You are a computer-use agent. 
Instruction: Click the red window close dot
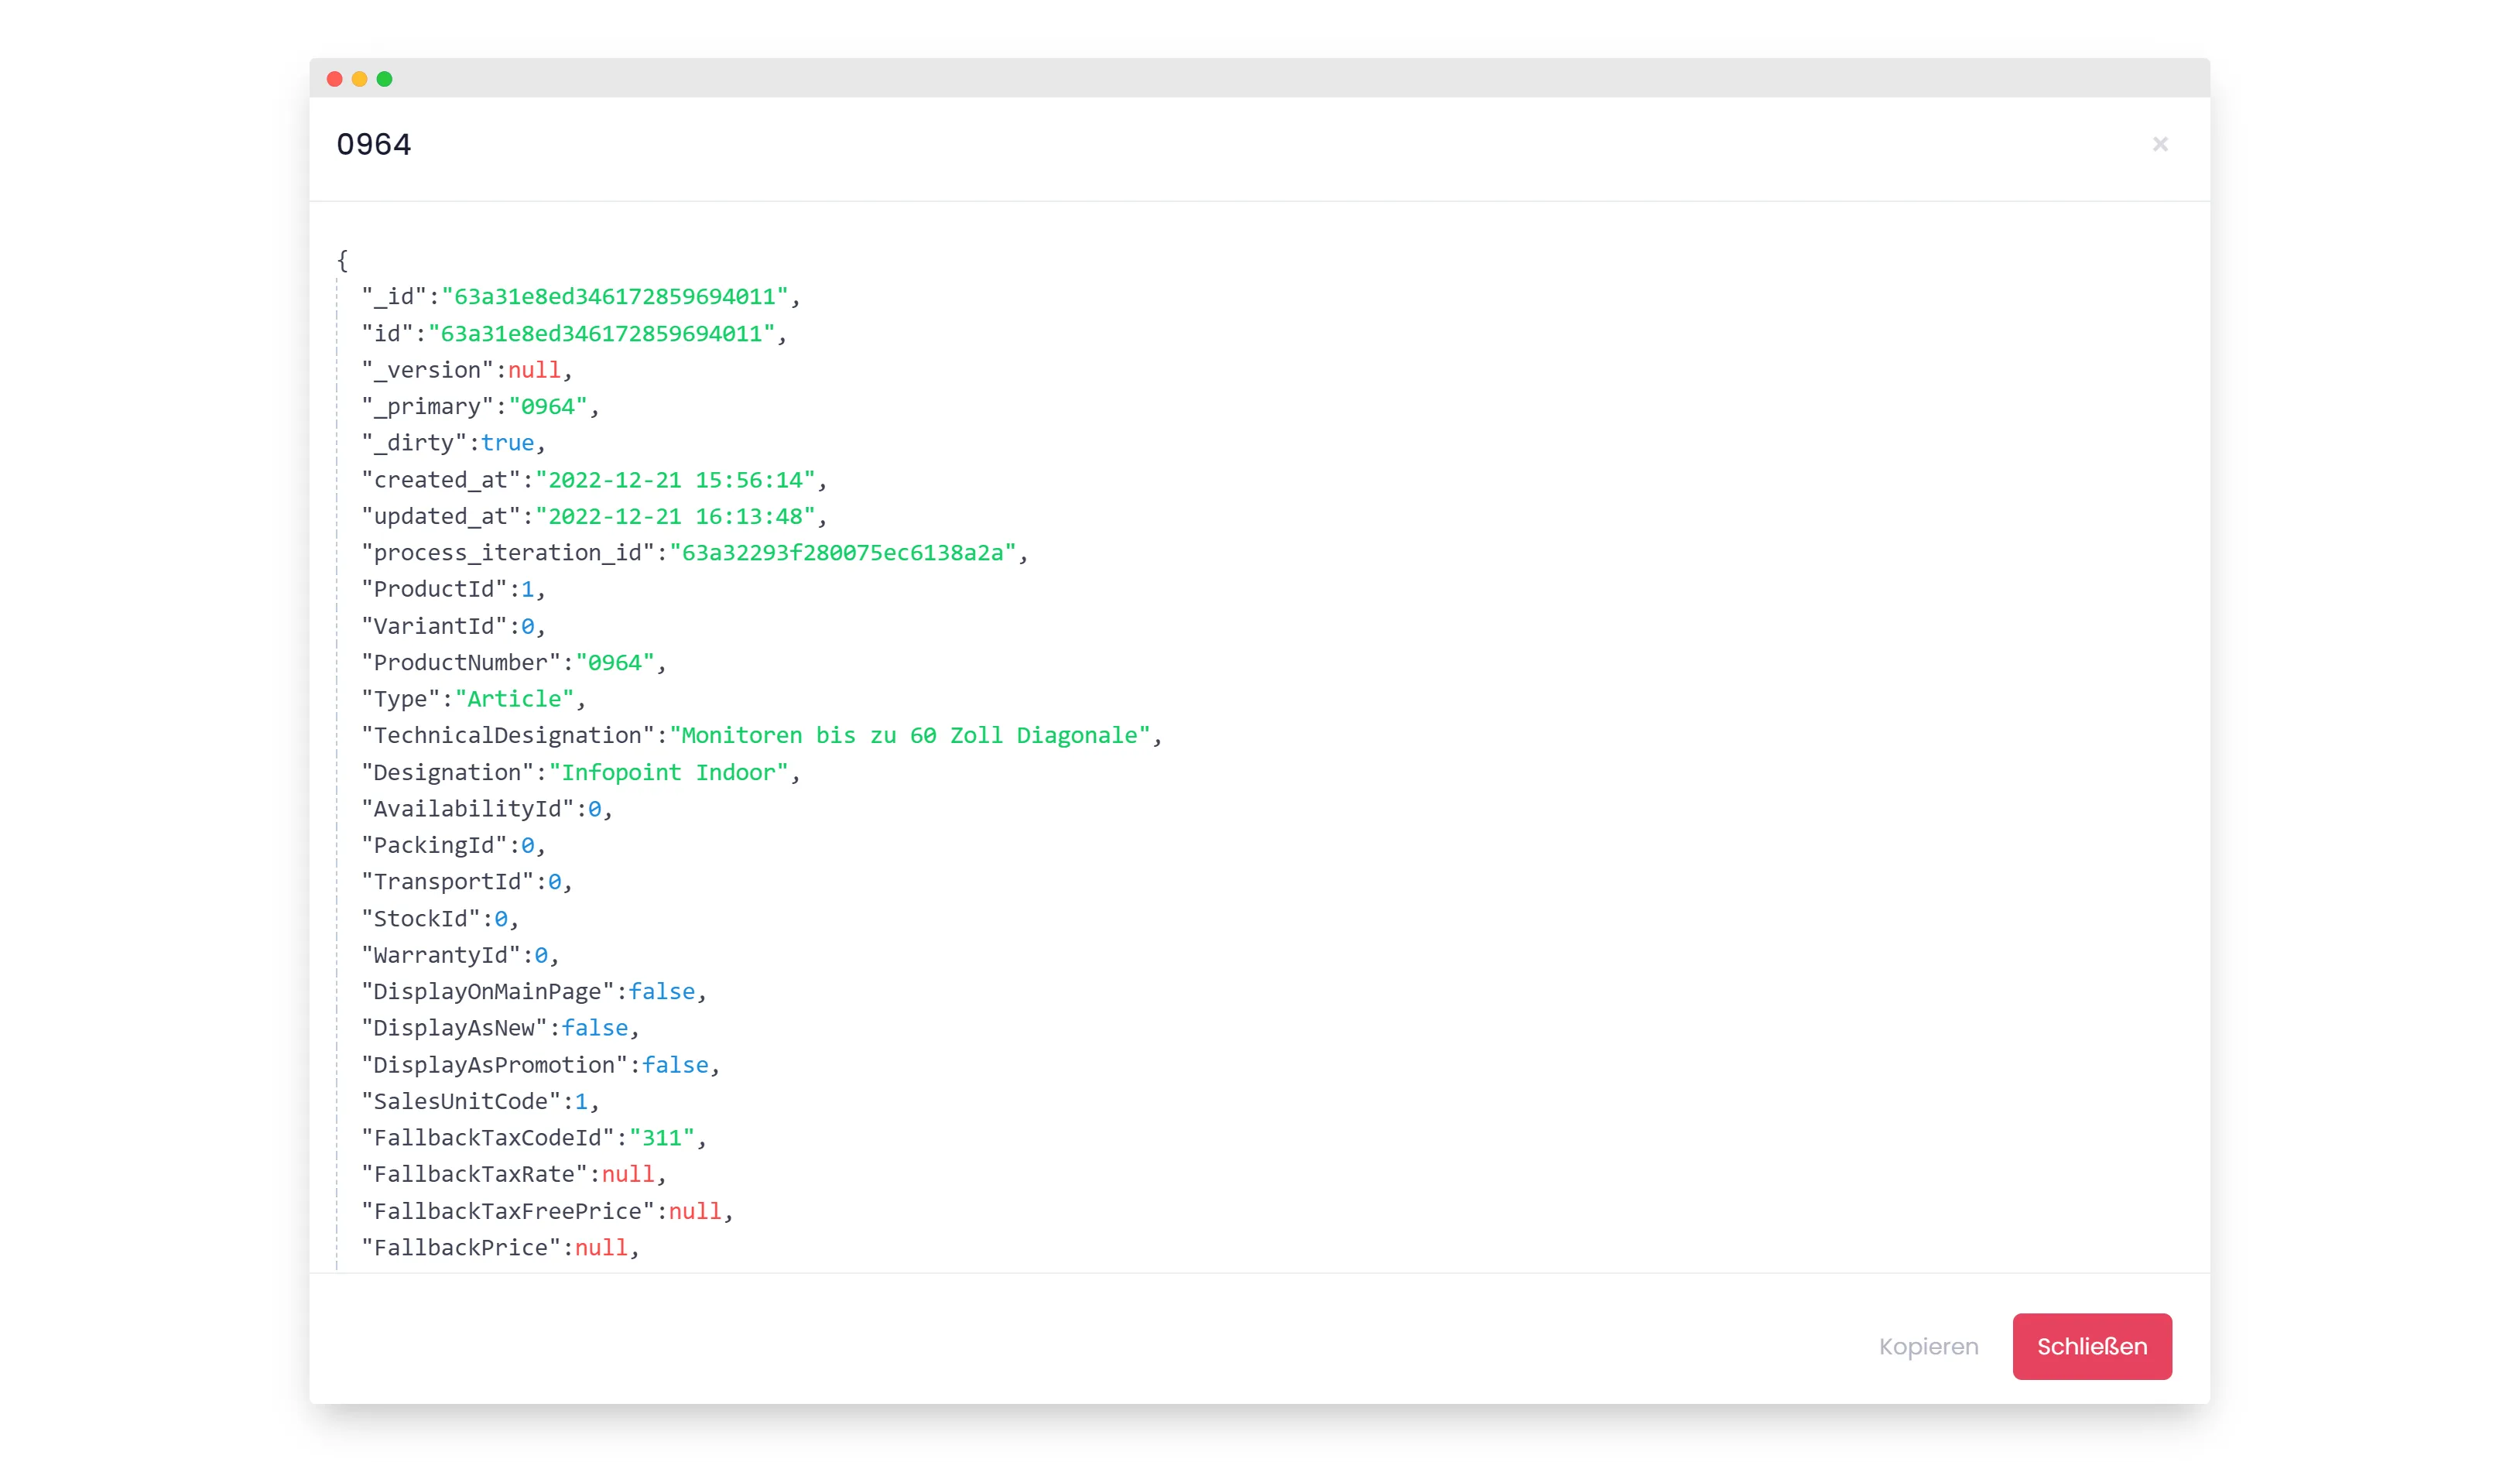(x=335, y=79)
